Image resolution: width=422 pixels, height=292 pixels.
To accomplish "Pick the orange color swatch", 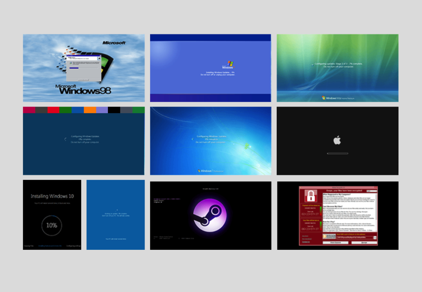I will (x=90, y=110).
